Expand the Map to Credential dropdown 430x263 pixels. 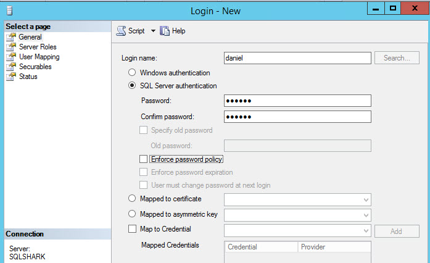click(x=366, y=231)
